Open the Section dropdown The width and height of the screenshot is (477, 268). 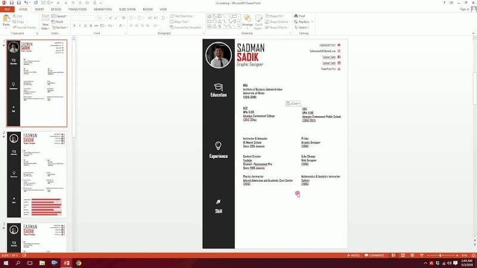pos(60,27)
